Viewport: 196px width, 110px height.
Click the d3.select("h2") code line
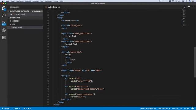(73, 79)
